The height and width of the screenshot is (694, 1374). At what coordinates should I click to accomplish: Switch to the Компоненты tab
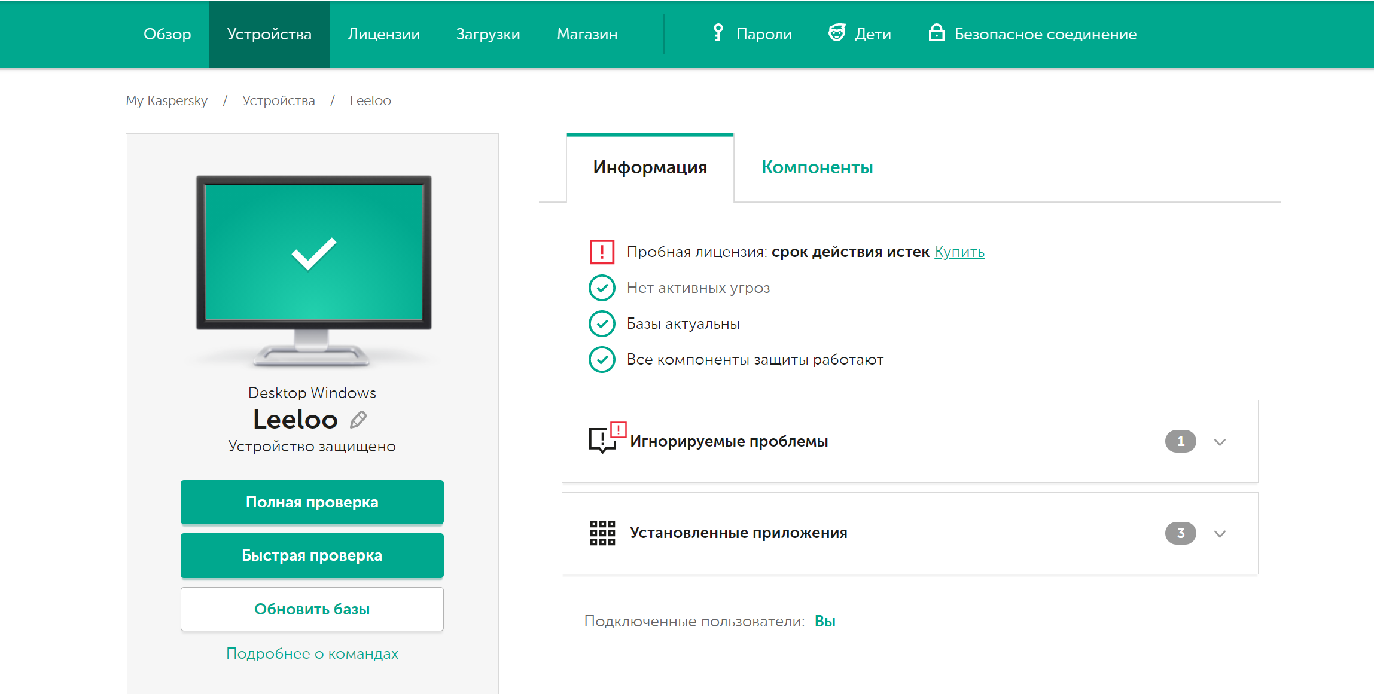point(817,167)
